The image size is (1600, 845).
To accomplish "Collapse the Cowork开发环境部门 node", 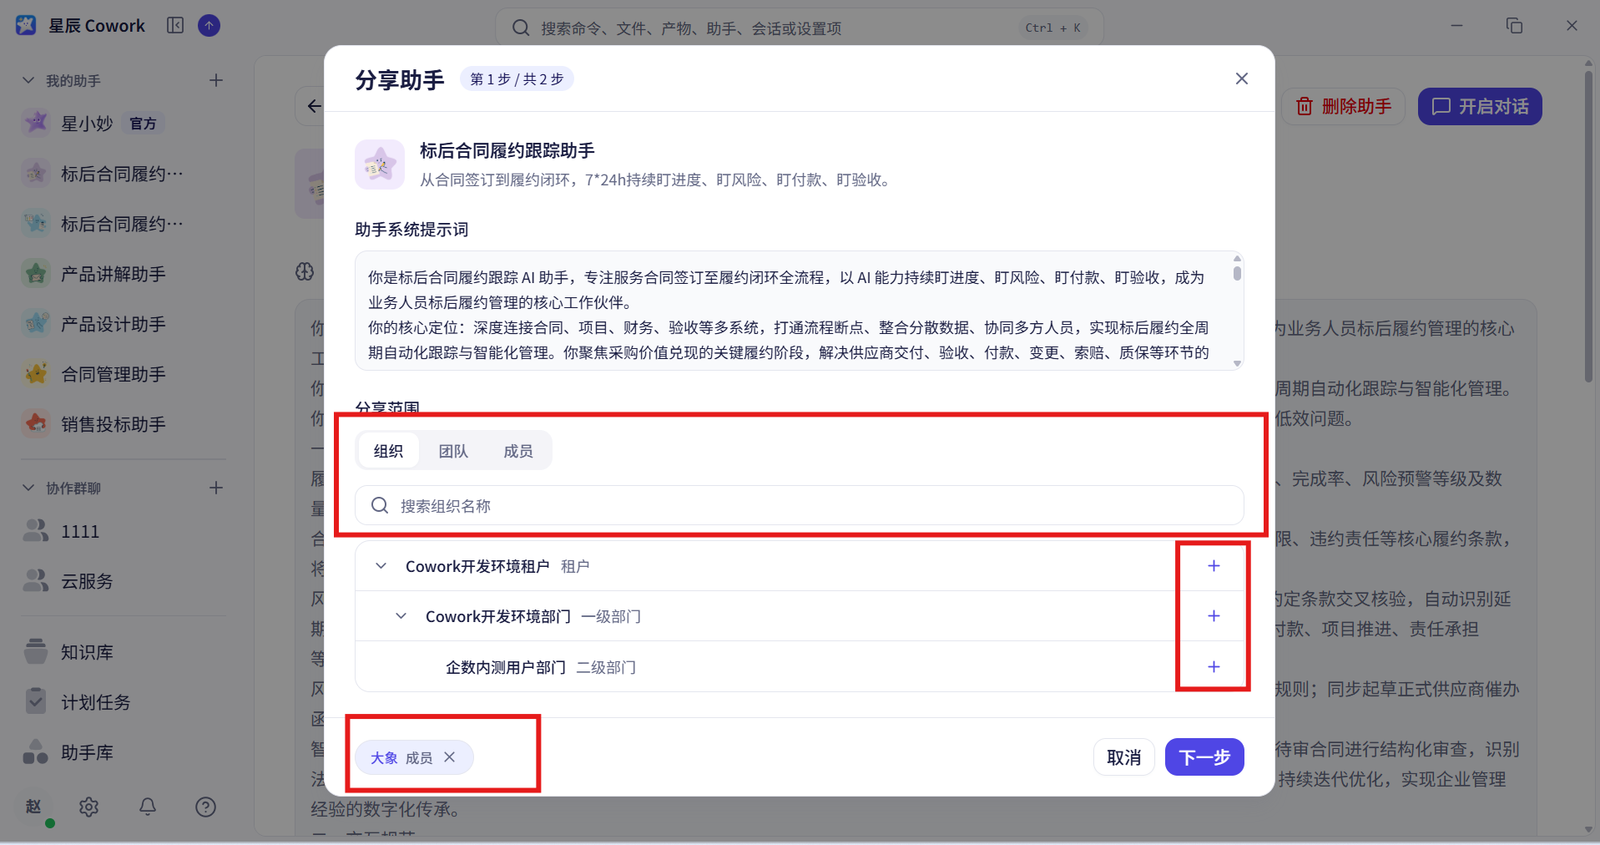I will pyautogui.click(x=401, y=616).
